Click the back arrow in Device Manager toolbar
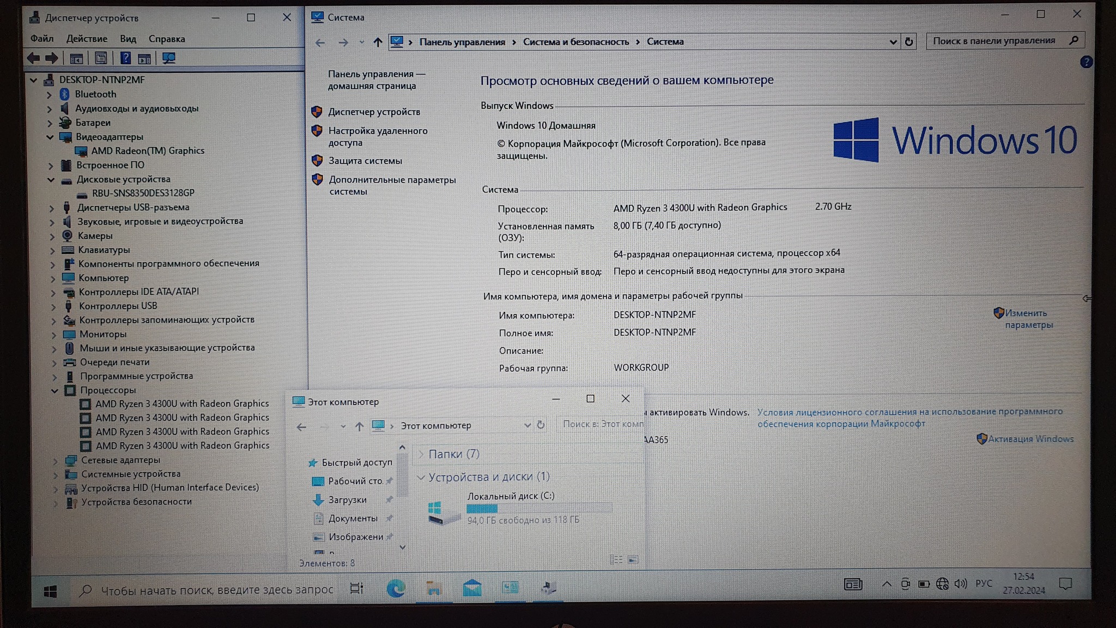Viewport: 1116px width, 628px height. [x=34, y=58]
